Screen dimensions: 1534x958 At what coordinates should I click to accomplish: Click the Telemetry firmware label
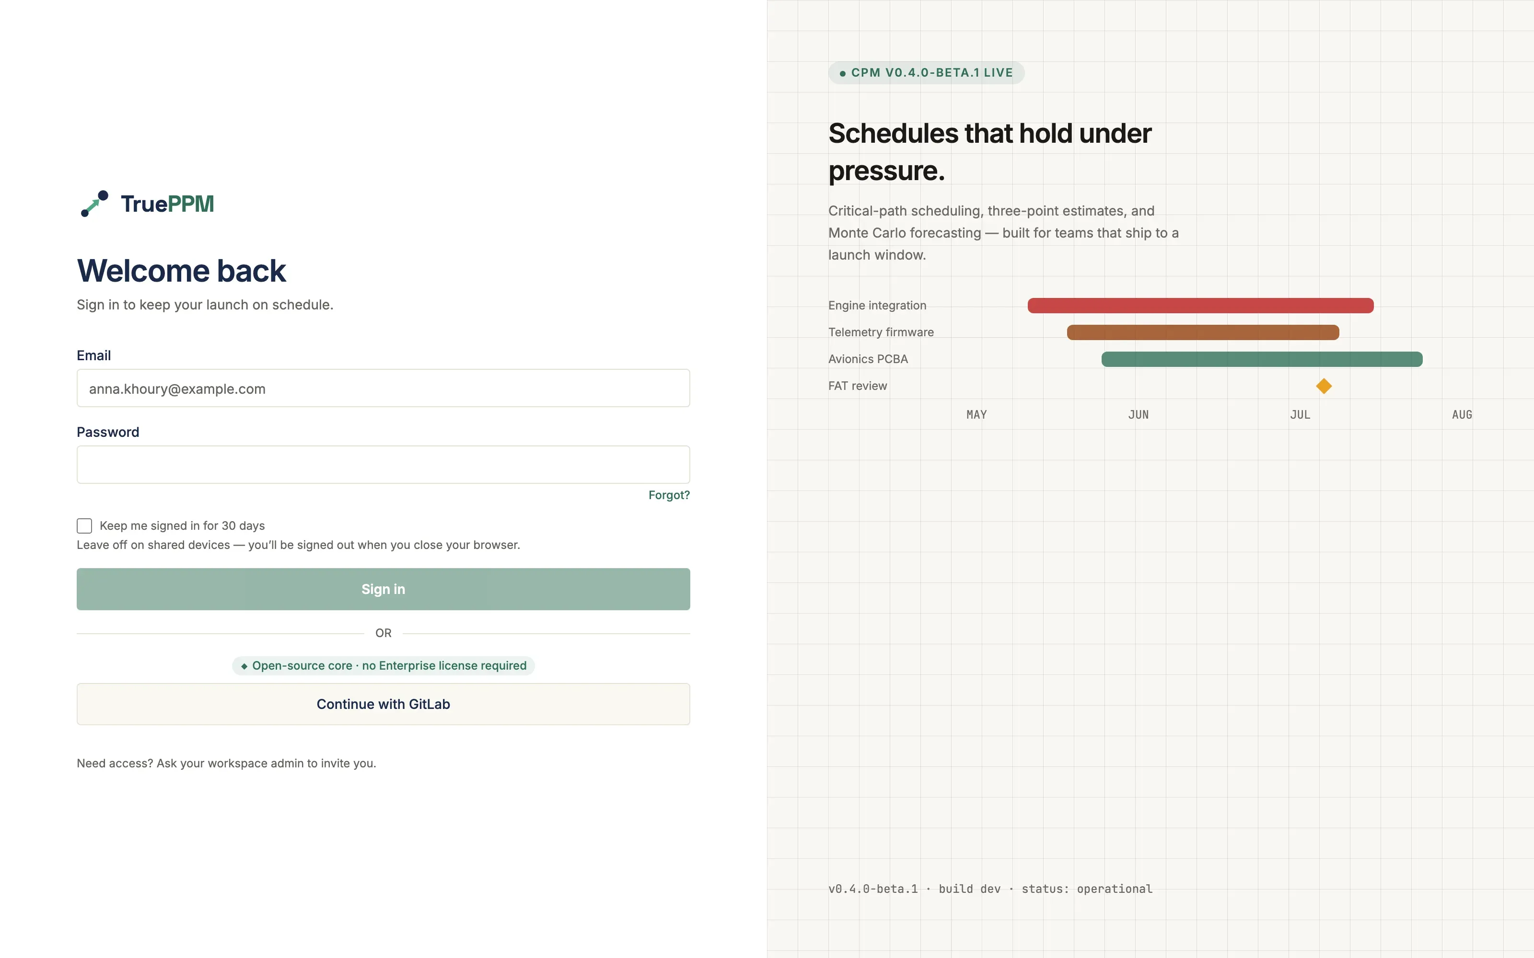coord(881,332)
